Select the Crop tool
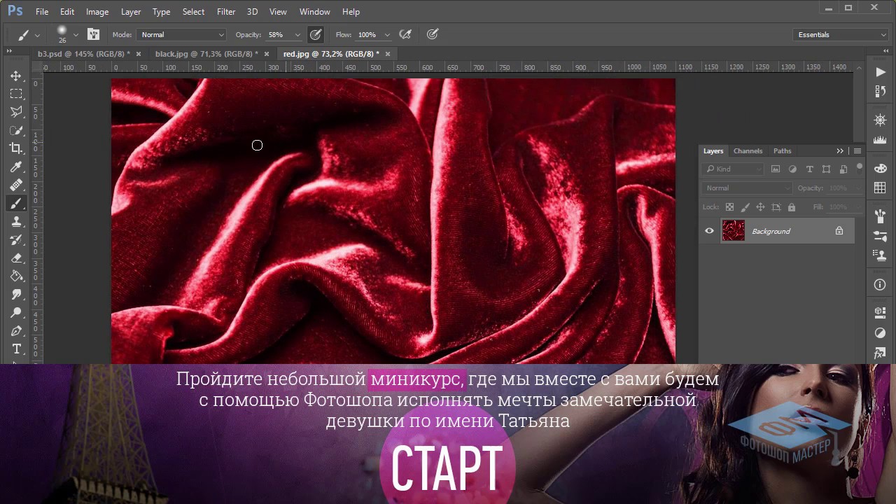This screenshot has width=896, height=504. coord(16,148)
